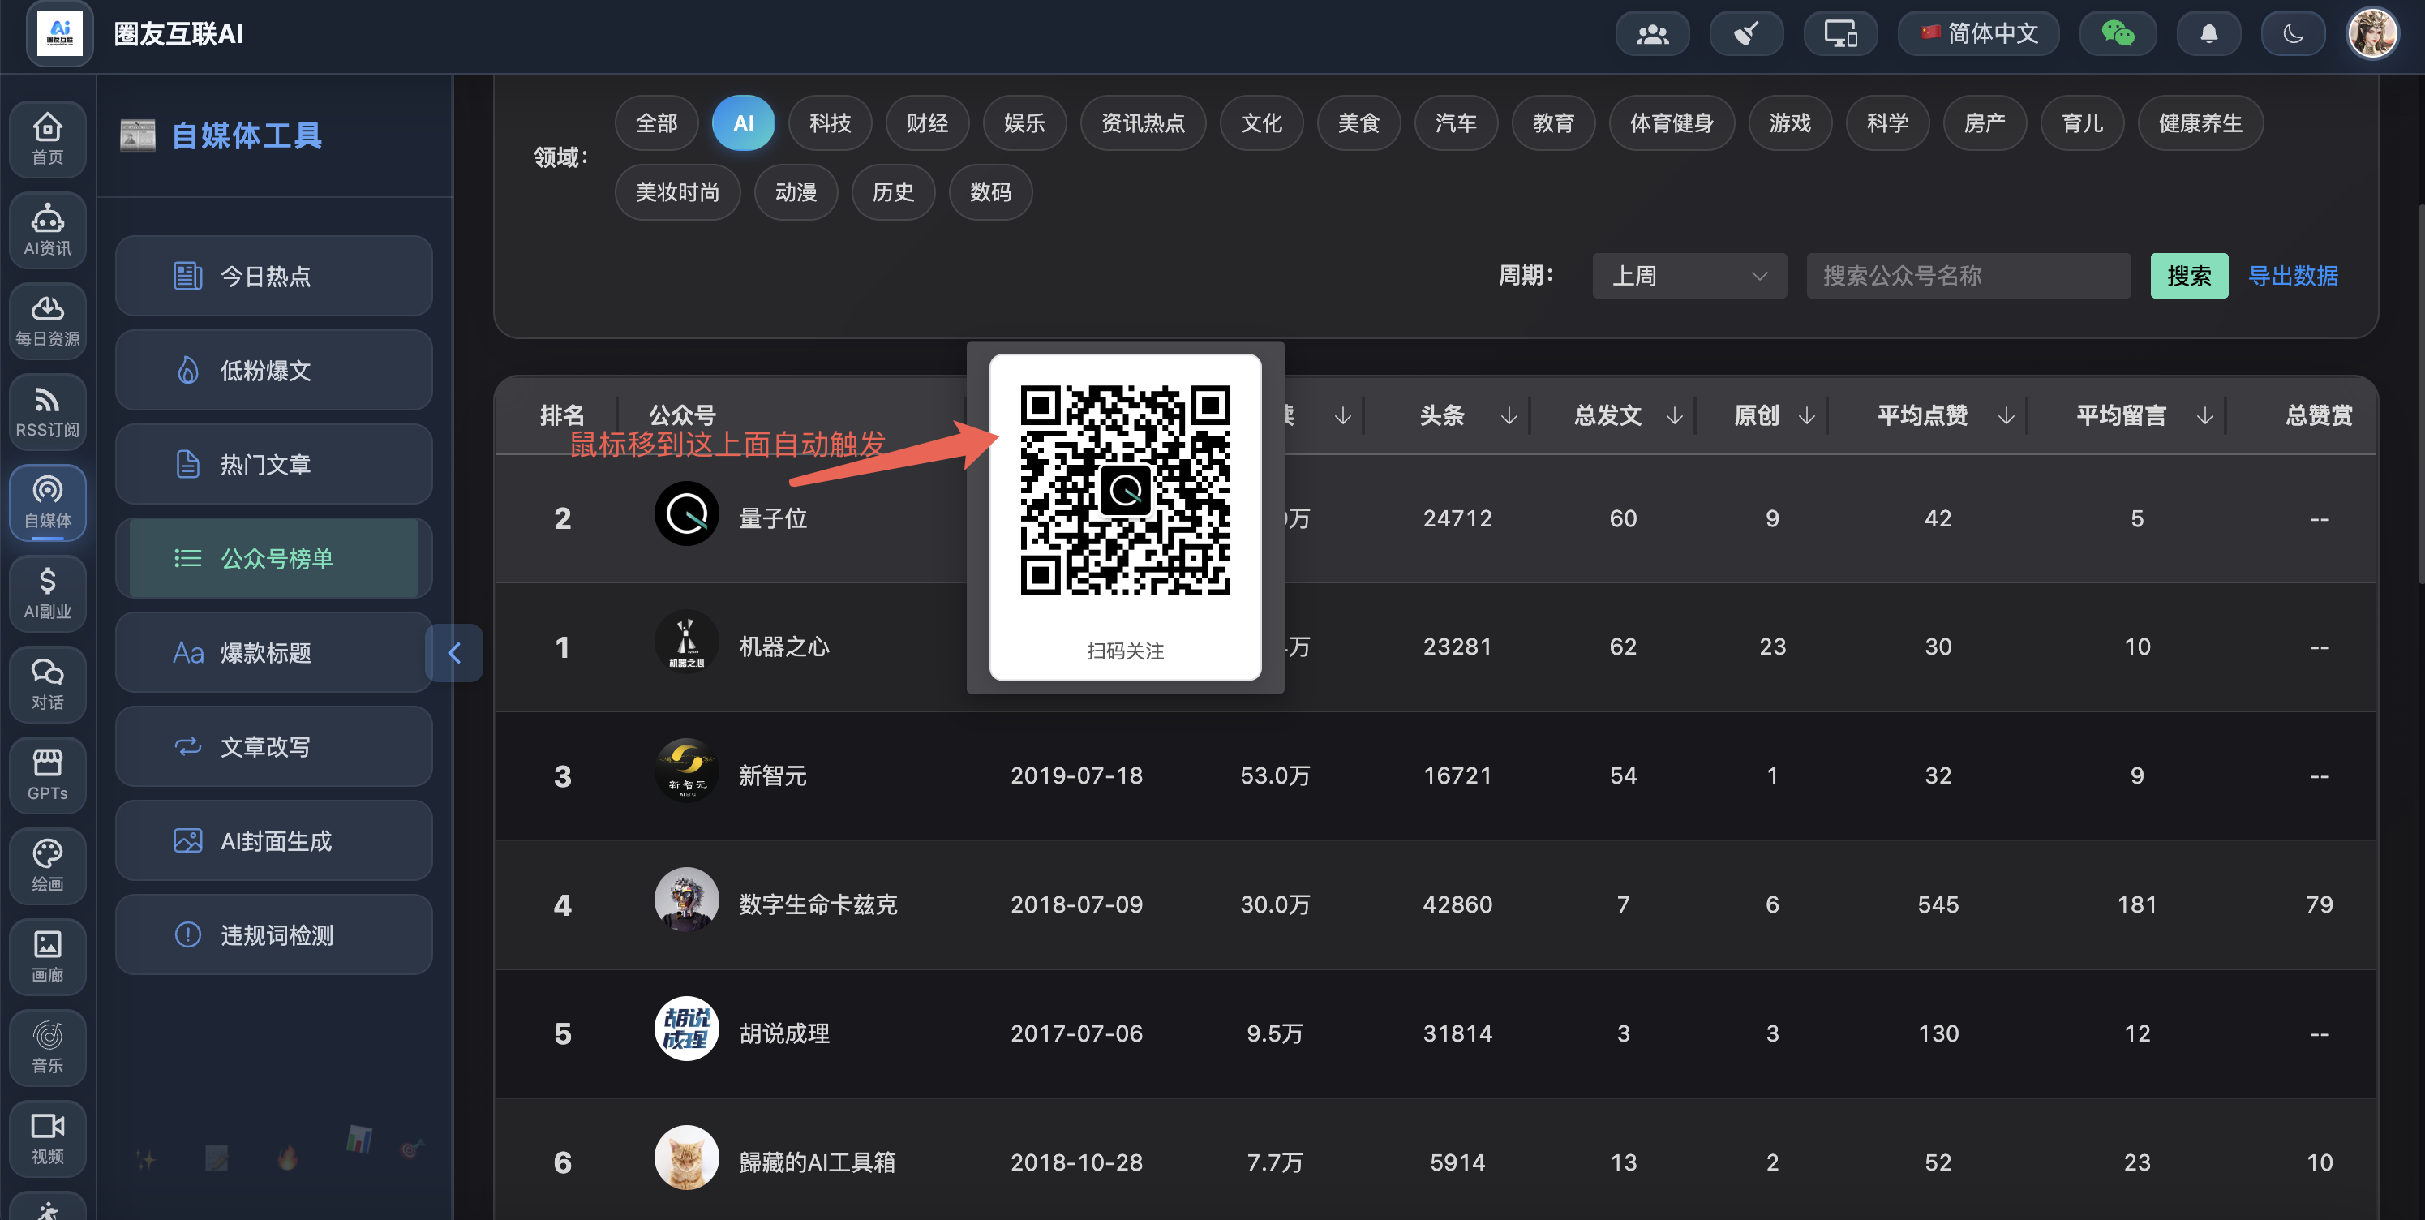Sort by 头条 column arrow
Viewport: 2425px width, 1220px height.
[x=1509, y=415]
